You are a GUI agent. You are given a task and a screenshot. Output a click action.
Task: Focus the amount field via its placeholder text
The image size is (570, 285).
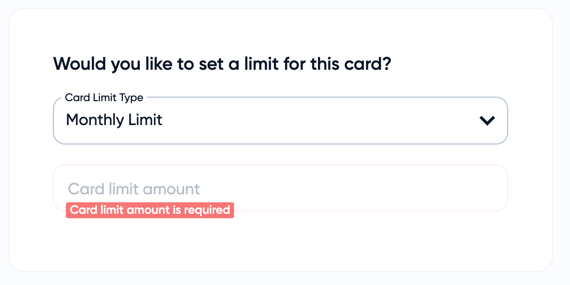(x=134, y=189)
